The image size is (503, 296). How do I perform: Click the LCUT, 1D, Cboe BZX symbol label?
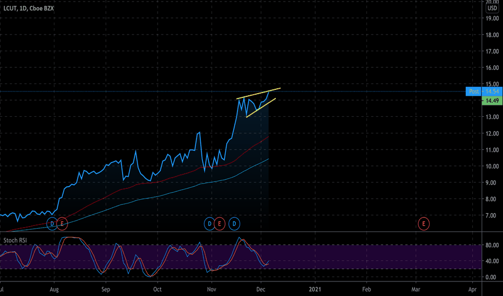pos(29,8)
